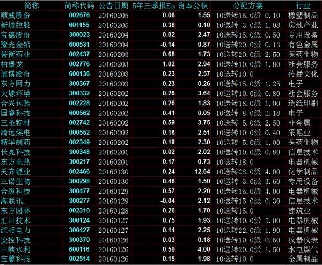Click the industry cell 传播文化
Image resolution: width=322 pixels, height=265 pixels.
coord(303,74)
